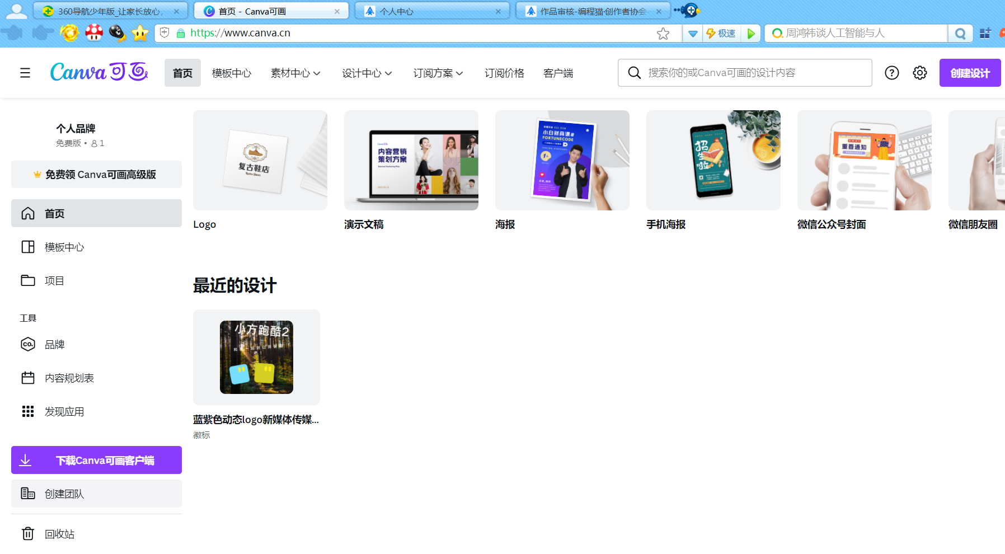The image size is (1005, 554).
Task: Select 首页 in the left sidebar
Action: coord(96,213)
